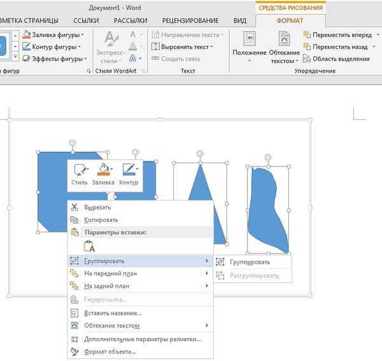Image resolution: width=382 pixels, height=361 pixels.
Task: Open Эффекты фигуры effects menu
Action: click(55, 59)
